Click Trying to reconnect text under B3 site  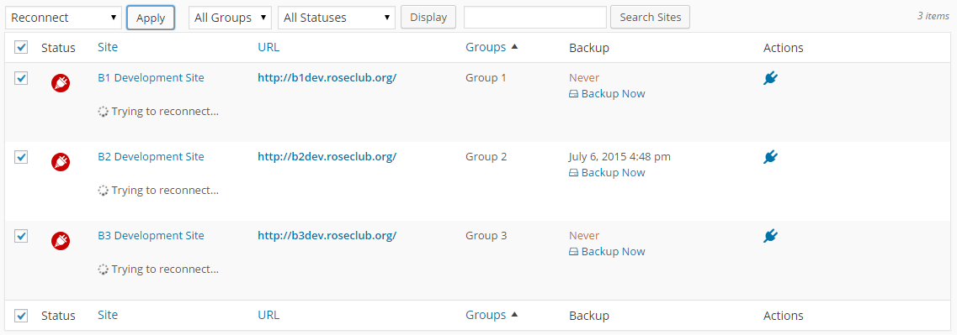pos(165,270)
